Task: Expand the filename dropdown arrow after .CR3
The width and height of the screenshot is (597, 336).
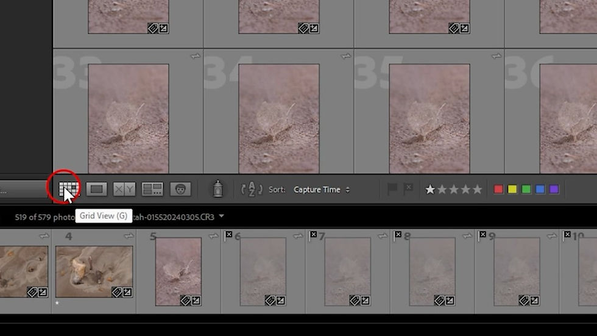Action: tap(222, 216)
